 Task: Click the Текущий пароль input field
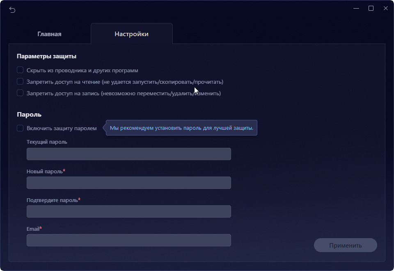pos(128,154)
